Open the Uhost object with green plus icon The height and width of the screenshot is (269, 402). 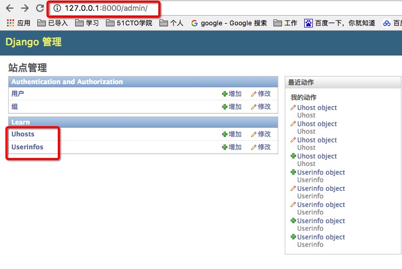[317, 156]
